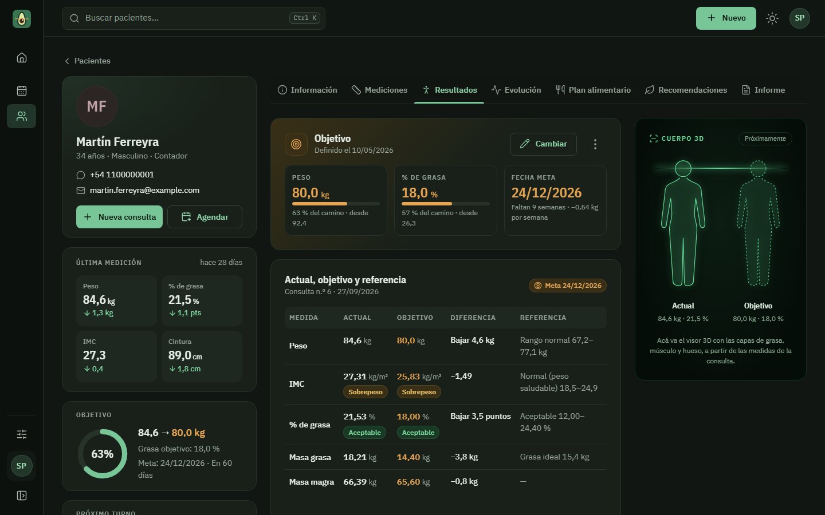The width and height of the screenshot is (825, 515).
Task: Open SP profile avatar in sidebar bottom
Action: [21, 466]
